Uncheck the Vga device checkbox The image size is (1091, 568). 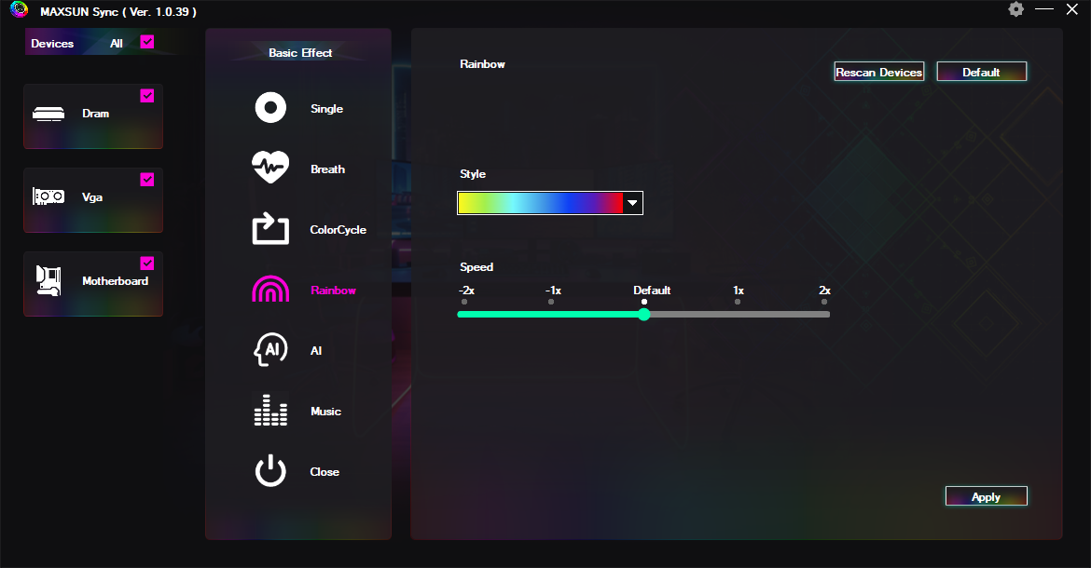tap(146, 179)
